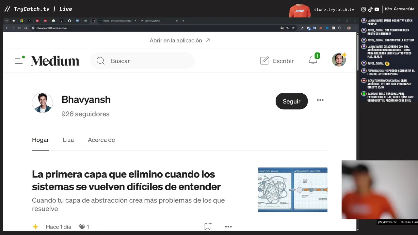
Task: Open the Home - Descubre las novedades tab
Action: tap(118, 21)
